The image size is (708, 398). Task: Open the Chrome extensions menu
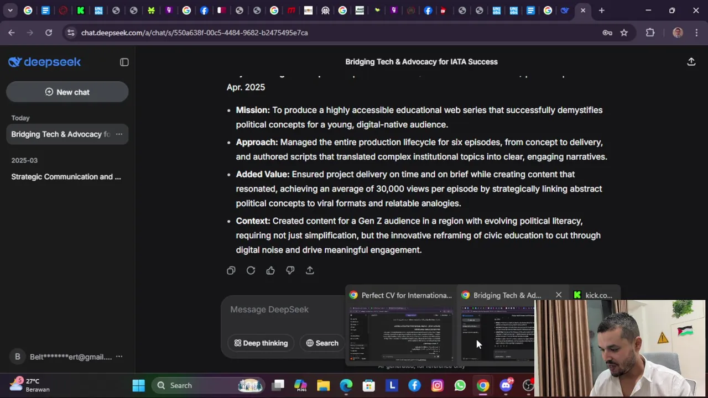[x=650, y=33]
